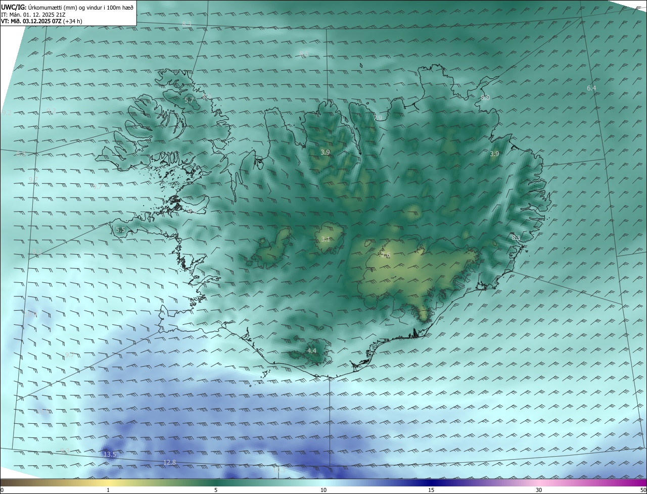Click the 10 tick on the color scale

pos(323,490)
